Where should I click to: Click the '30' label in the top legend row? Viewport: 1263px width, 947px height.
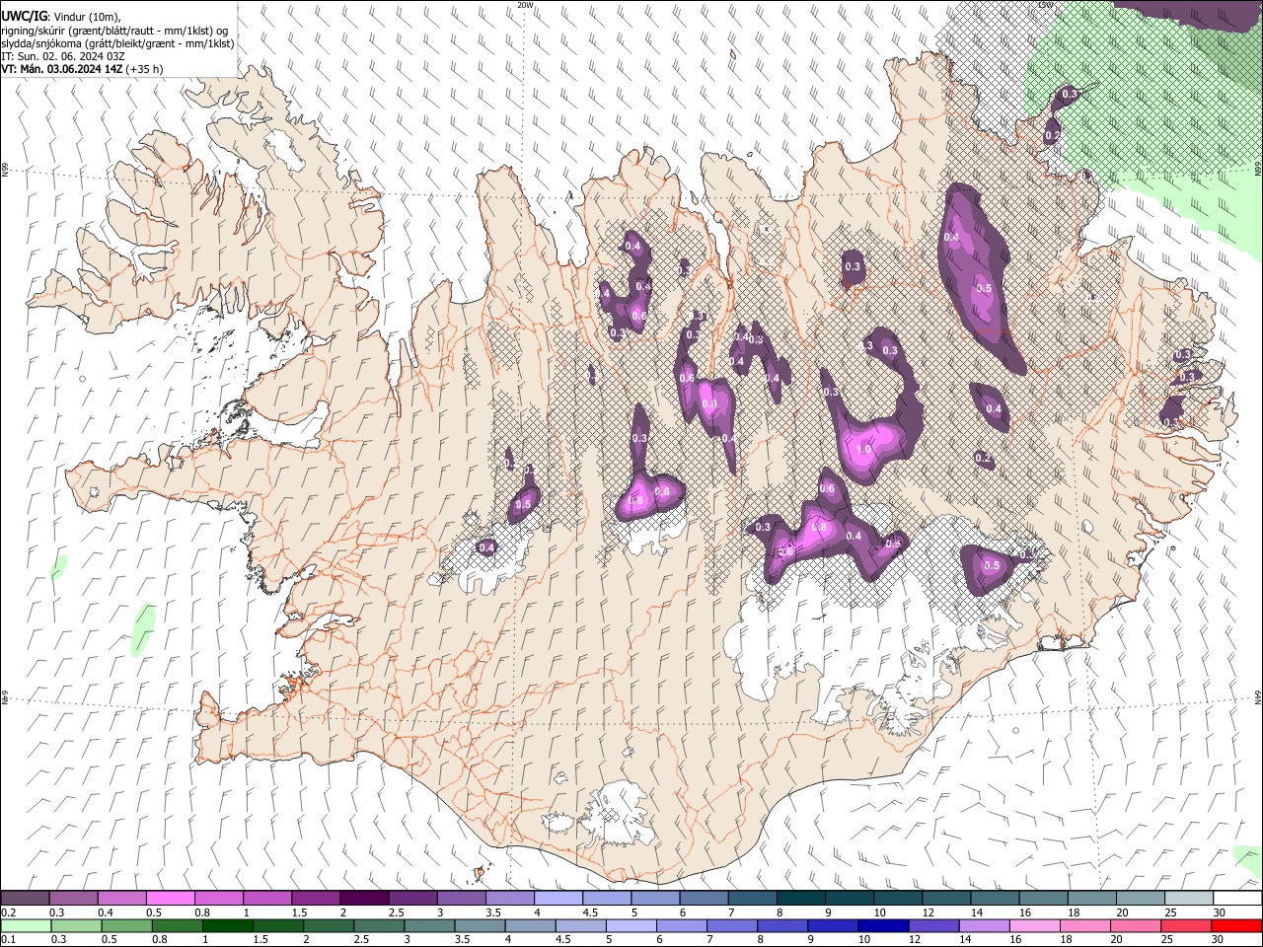click(x=1220, y=912)
